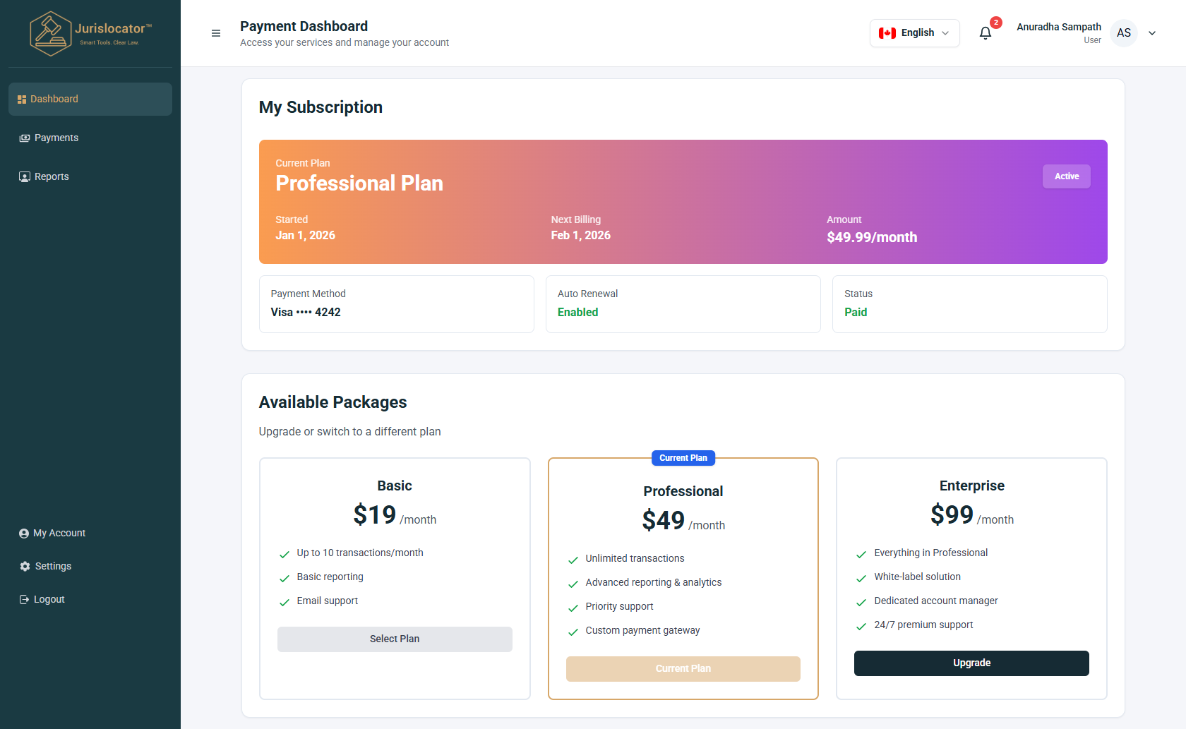Click the AS user avatar
Screen dimensions: 1186x729
coord(1123,33)
